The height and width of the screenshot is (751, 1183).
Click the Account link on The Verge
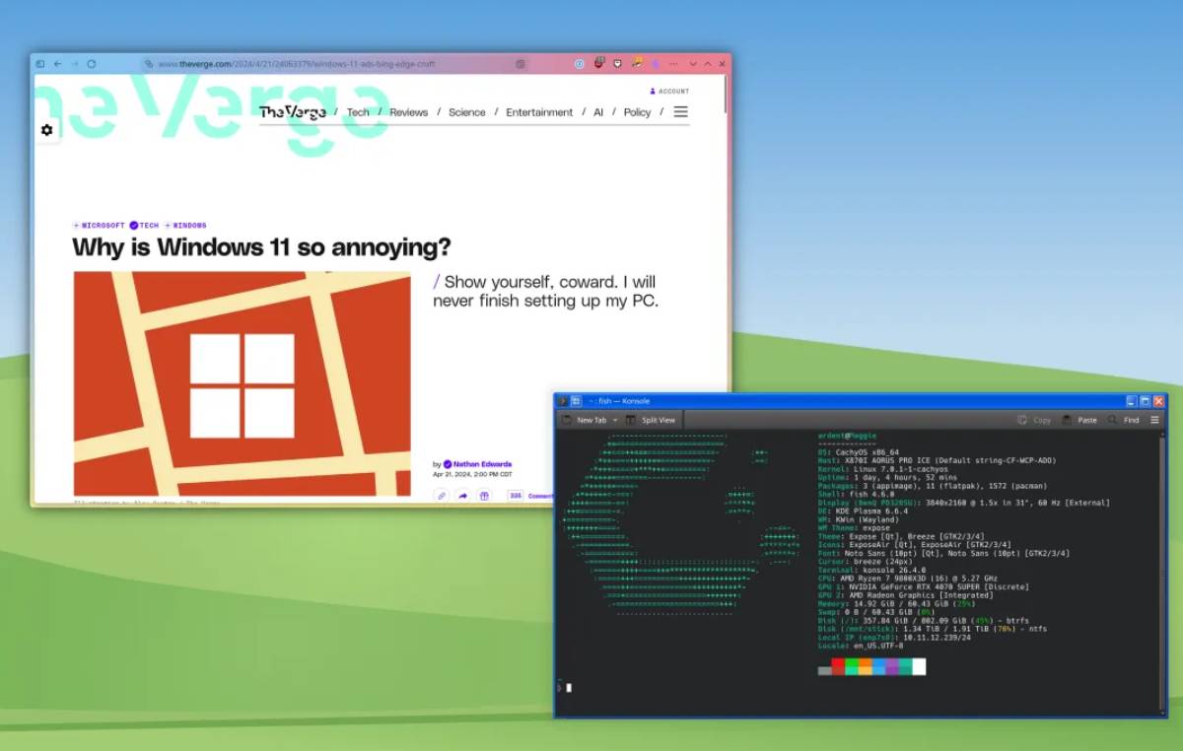click(669, 92)
